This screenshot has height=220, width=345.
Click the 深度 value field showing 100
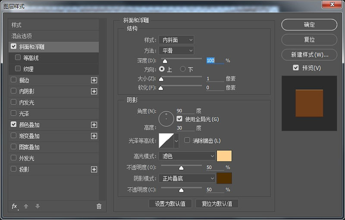(x=215, y=61)
